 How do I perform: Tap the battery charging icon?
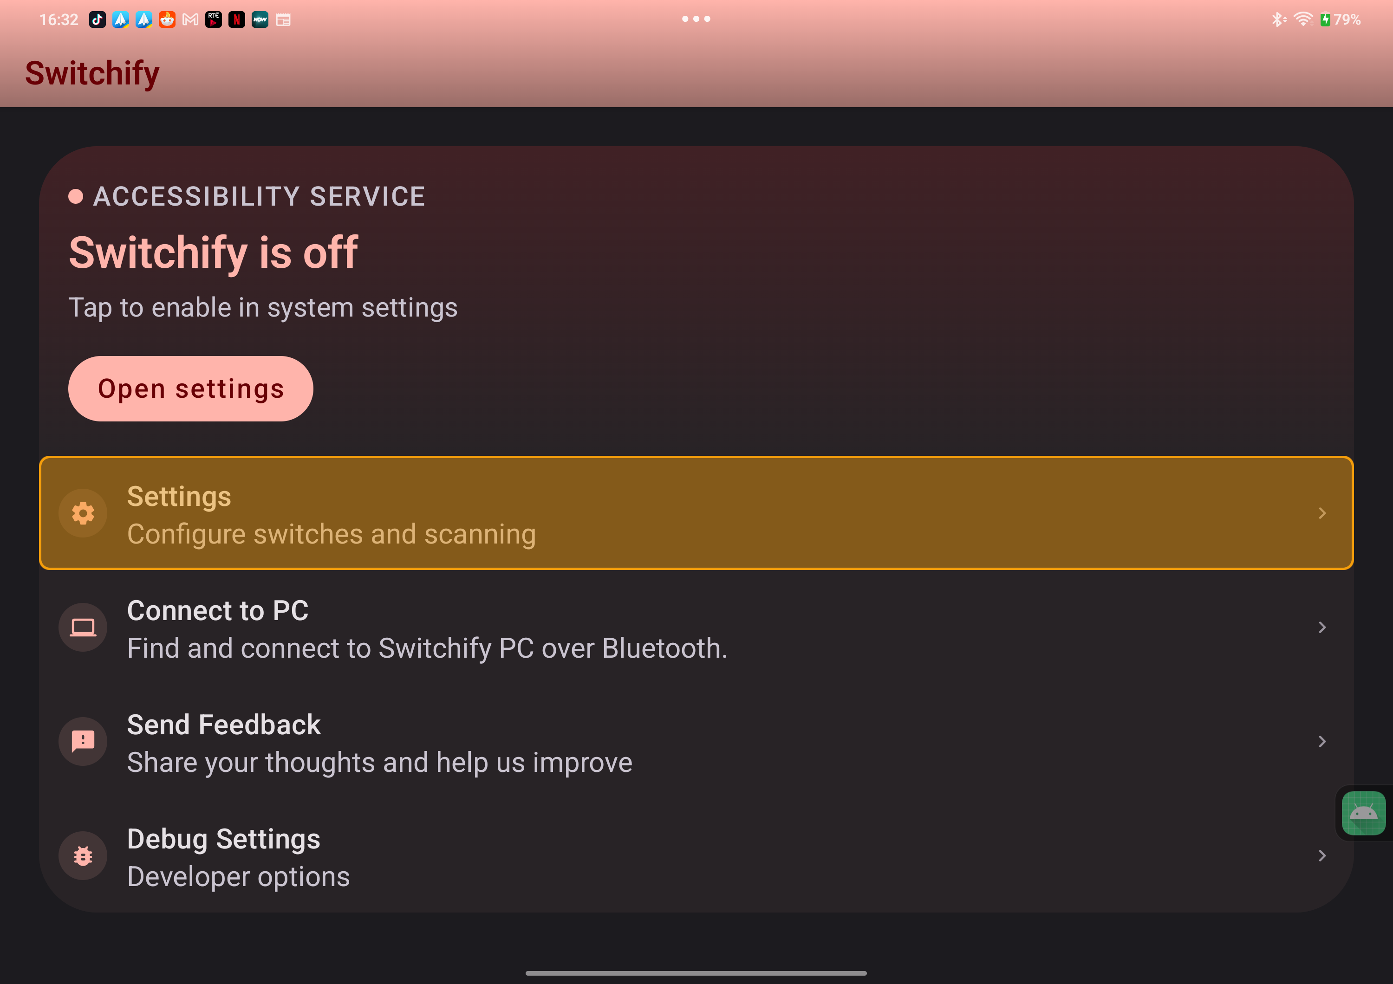click(x=1325, y=19)
